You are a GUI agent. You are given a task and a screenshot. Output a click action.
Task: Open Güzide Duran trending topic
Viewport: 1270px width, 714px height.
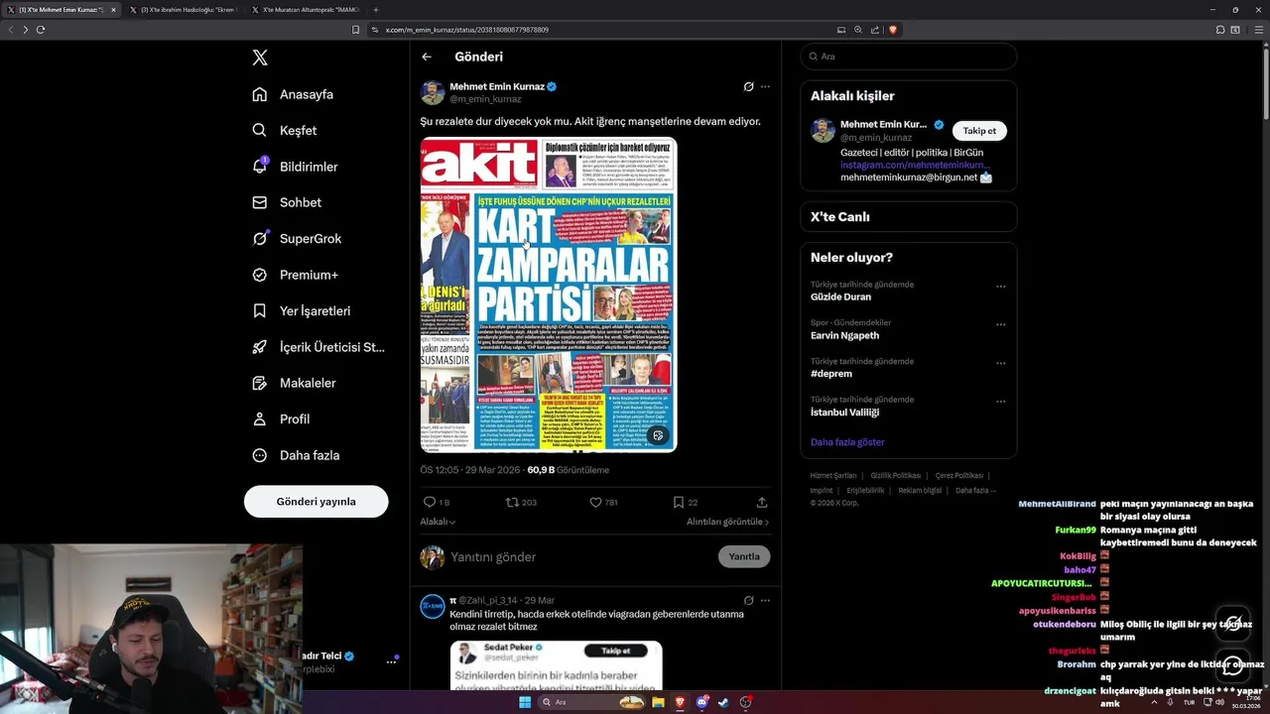840,297
